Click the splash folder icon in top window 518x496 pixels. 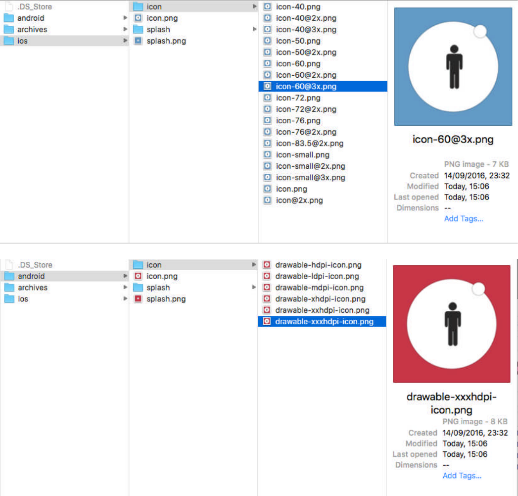click(138, 29)
